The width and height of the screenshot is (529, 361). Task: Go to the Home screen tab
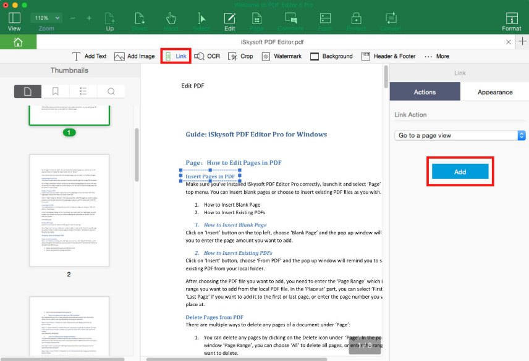(x=18, y=42)
